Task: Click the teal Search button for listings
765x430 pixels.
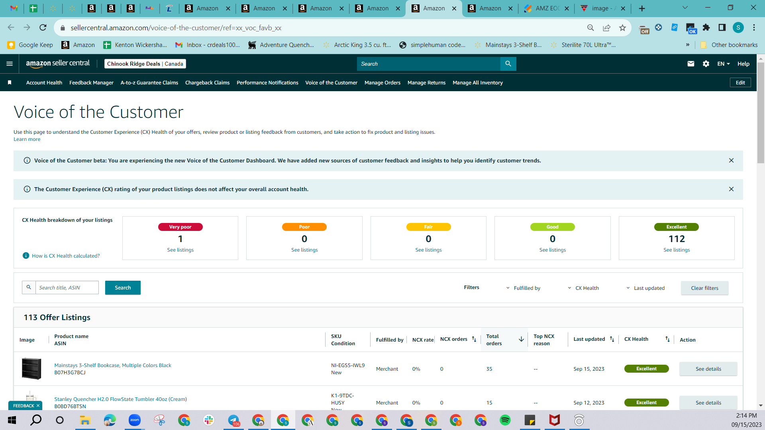Action: [x=123, y=287]
